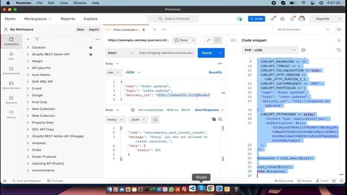This screenshot has height=195, width=347.
Task: Open the environment quick look eye icon
Action: tap(339, 29)
